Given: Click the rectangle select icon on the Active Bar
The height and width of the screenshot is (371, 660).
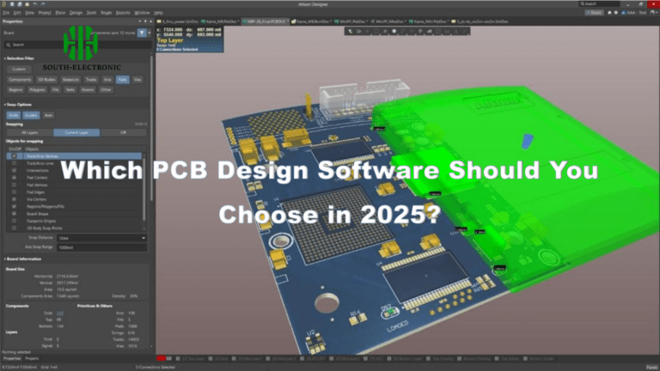Looking at the screenshot, I should click(376, 31).
